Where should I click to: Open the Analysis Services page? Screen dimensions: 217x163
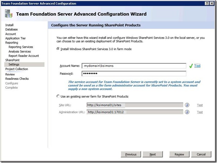(20, 52)
